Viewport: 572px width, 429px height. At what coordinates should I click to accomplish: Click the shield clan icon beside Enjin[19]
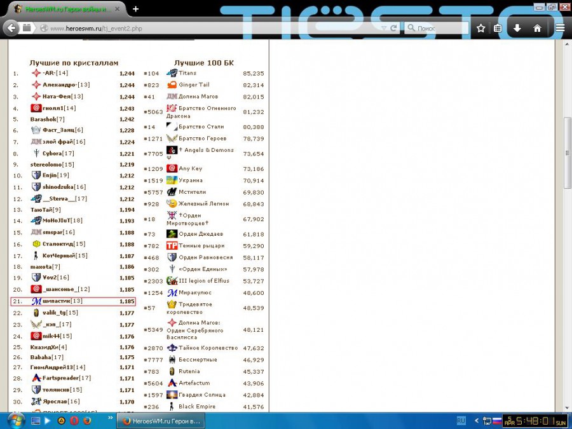point(36,175)
